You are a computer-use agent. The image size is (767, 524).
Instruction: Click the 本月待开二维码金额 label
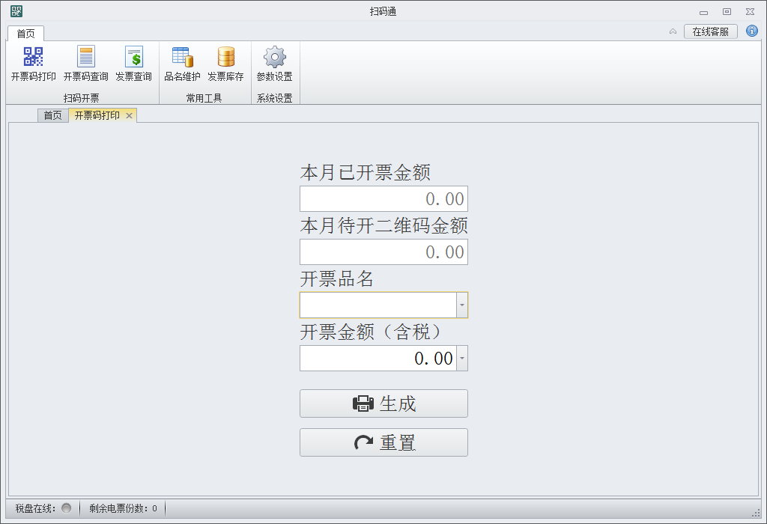click(384, 225)
